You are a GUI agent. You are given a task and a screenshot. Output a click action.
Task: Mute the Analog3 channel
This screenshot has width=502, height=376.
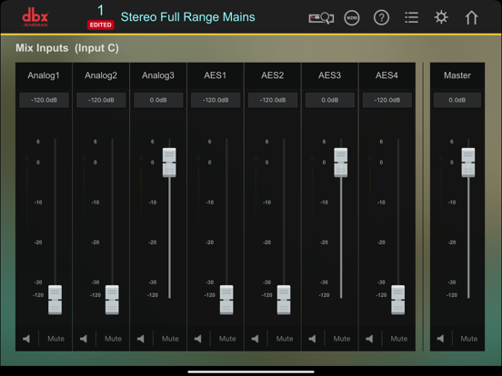[170, 339]
